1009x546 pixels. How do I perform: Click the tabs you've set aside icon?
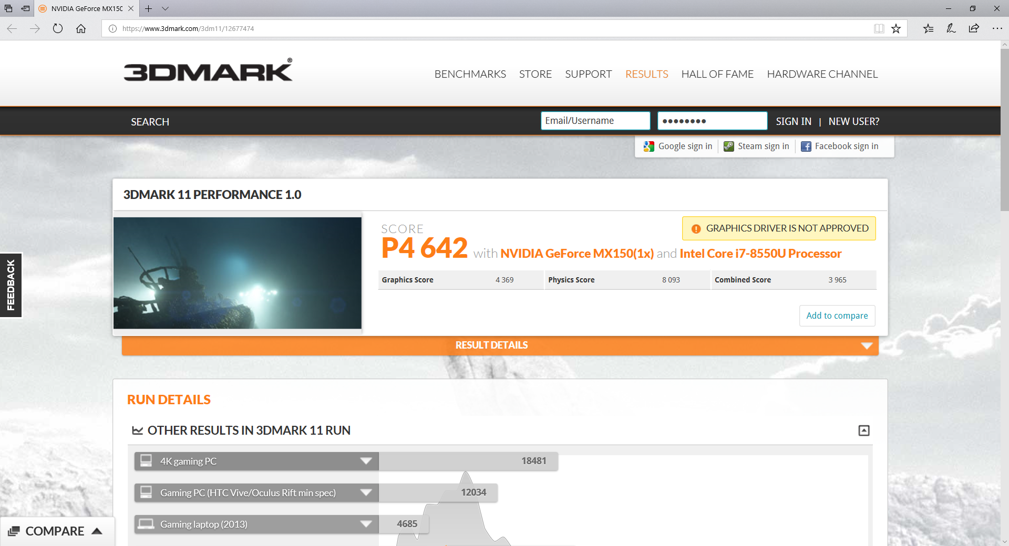coord(8,8)
